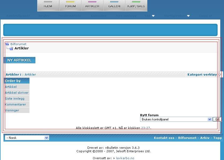Open the GALLERI tab

114,6
